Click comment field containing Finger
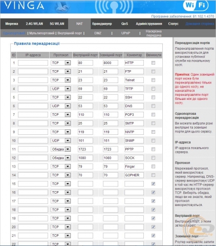 [x=134, y=167]
